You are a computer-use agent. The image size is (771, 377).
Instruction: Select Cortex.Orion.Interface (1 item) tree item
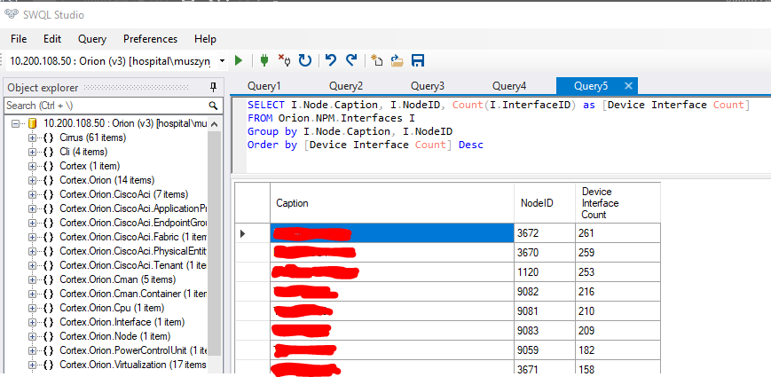click(122, 322)
